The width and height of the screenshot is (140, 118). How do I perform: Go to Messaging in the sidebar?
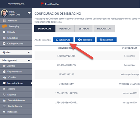pyautogui.click(x=16, y=26)
